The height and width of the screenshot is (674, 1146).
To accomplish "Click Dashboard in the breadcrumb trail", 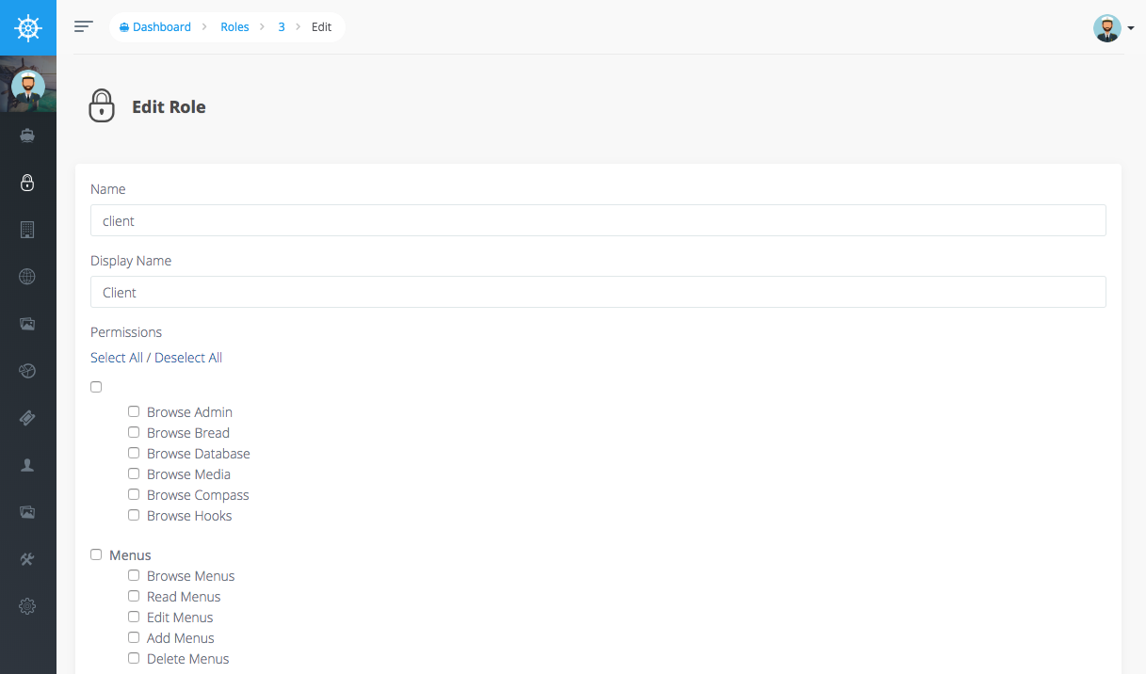I will point(161,26).
